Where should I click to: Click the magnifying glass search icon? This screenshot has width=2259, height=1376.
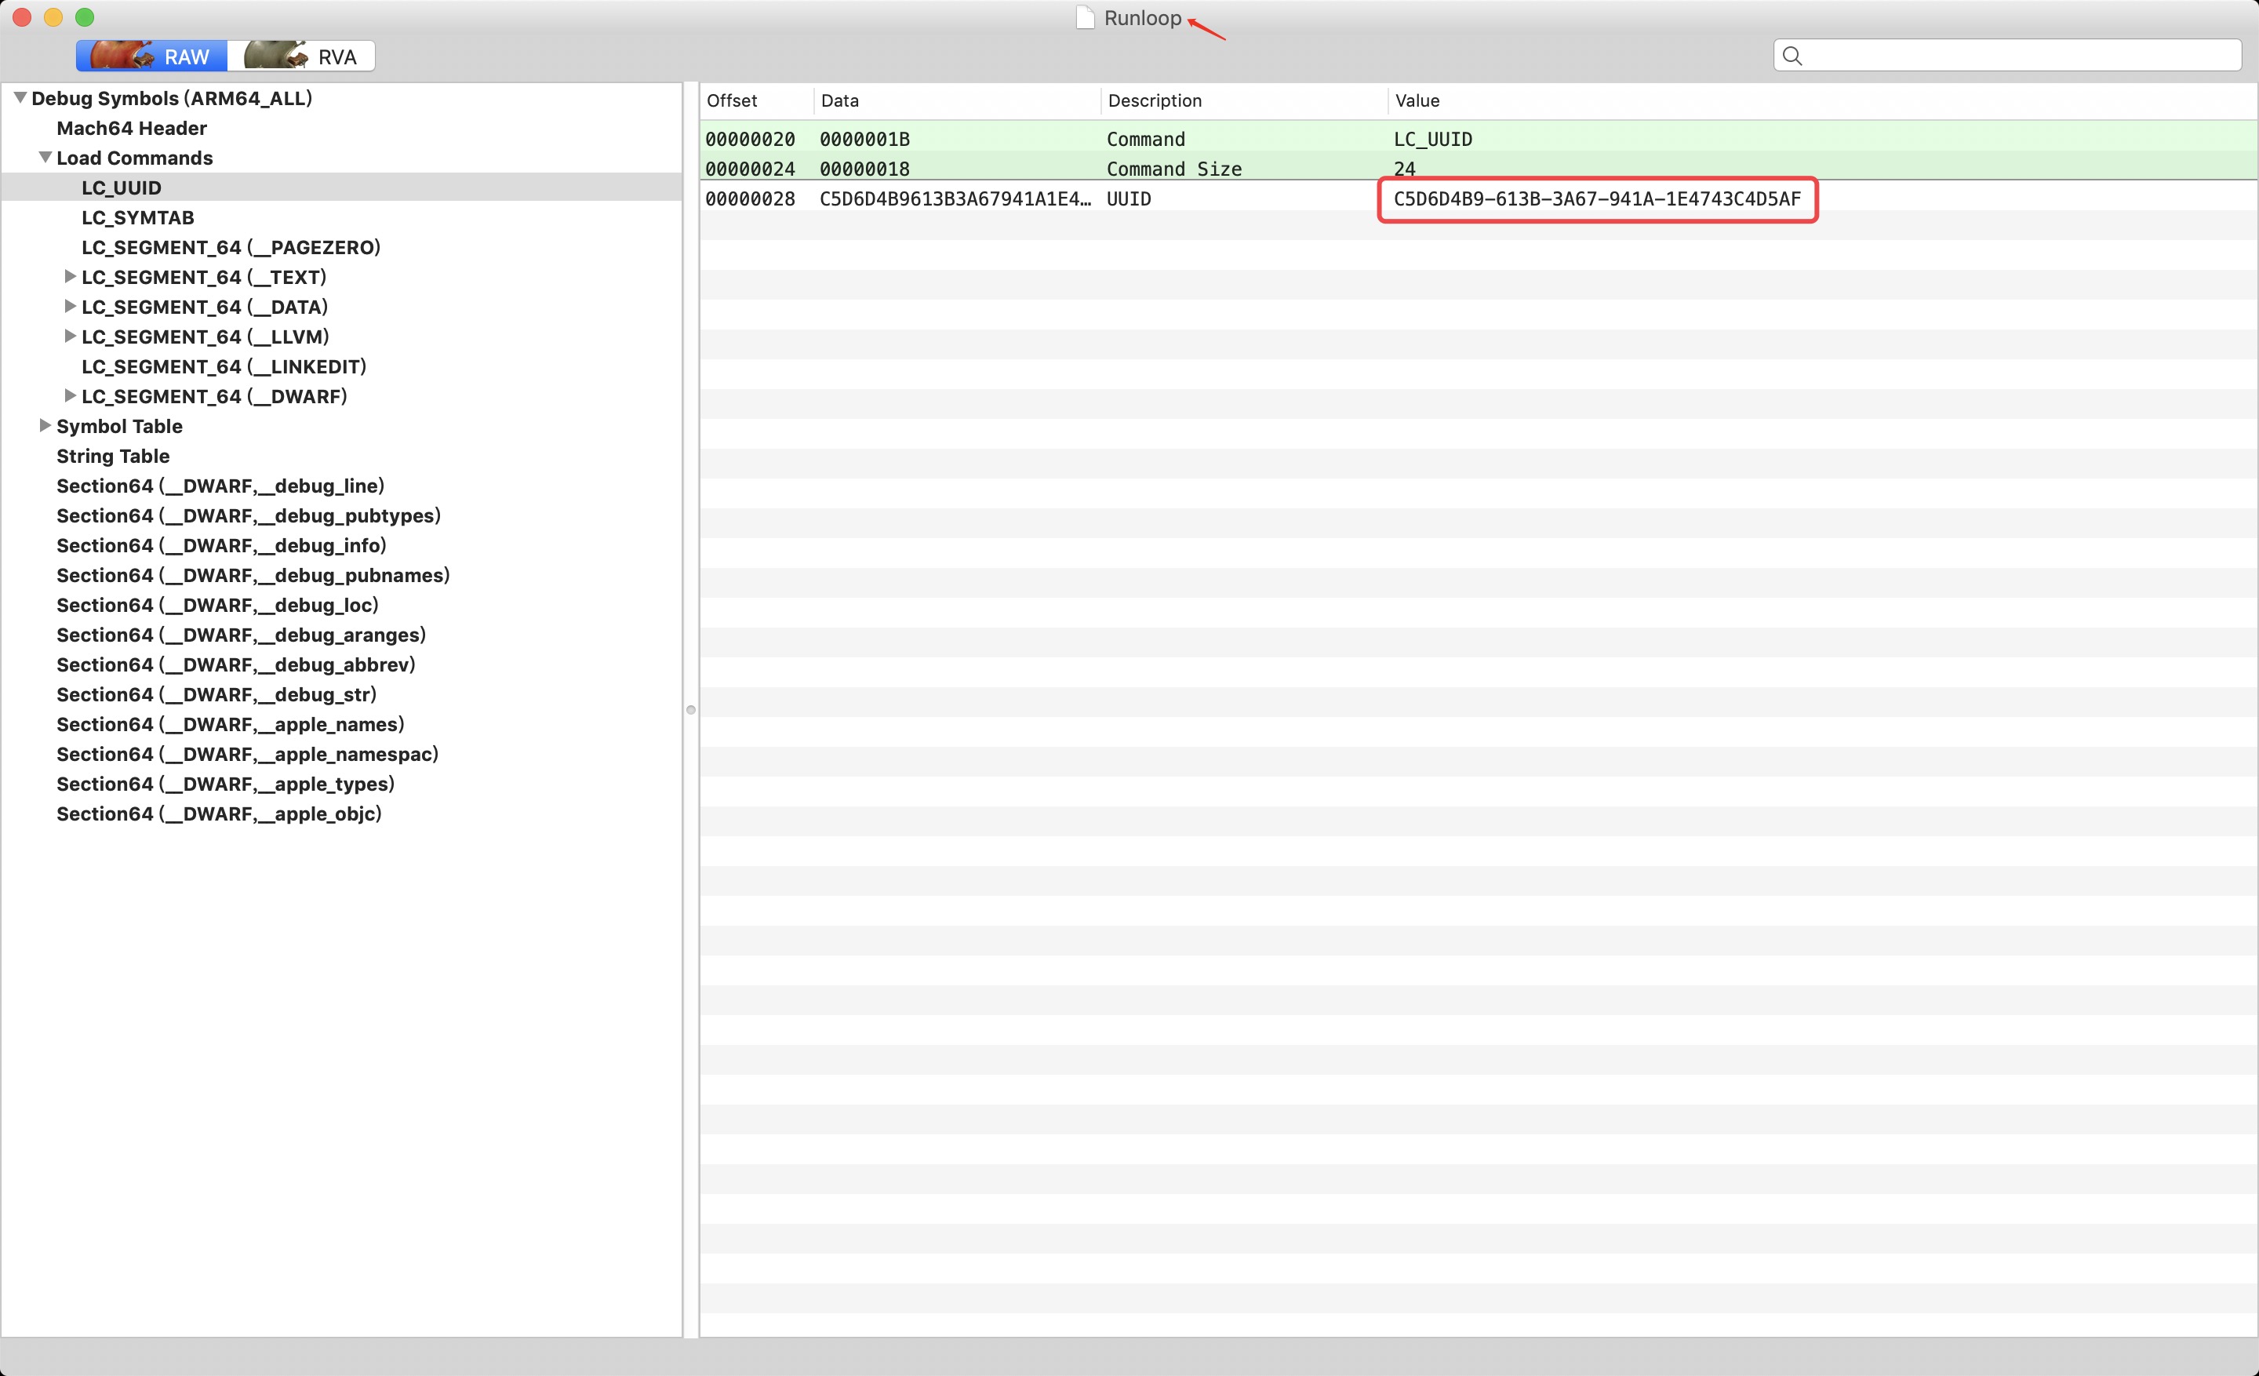[1792, 56]
